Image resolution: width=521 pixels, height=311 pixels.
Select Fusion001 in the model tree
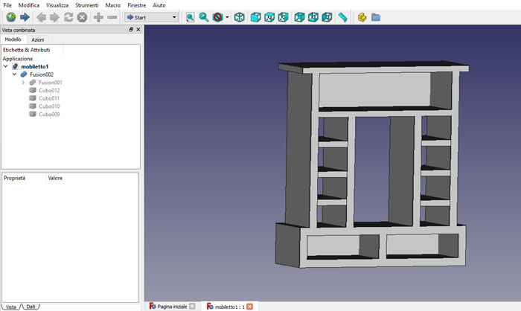(50, 83)
